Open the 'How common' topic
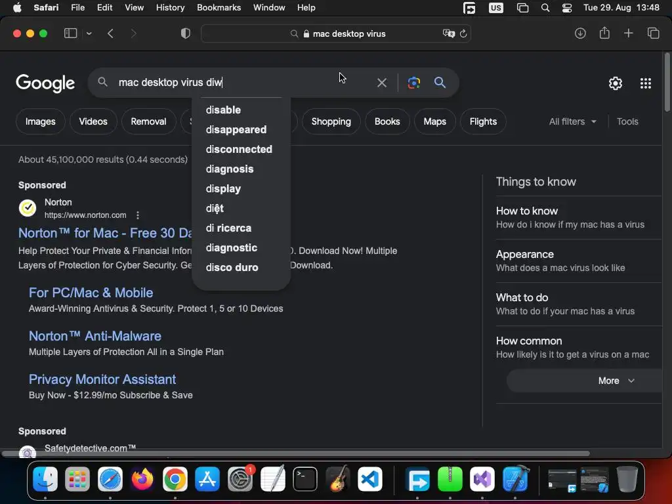This screenshot has width=672, height=504. click(x=579, y=347)
